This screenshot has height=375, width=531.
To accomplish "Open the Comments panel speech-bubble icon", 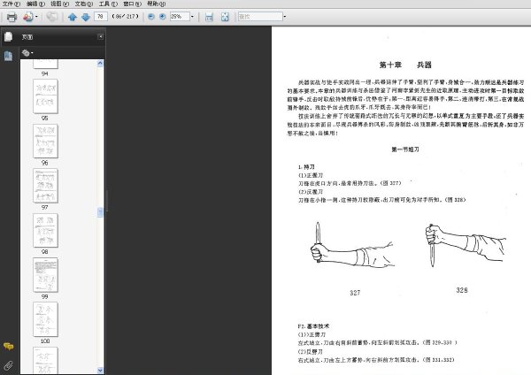I will [9, 346].
